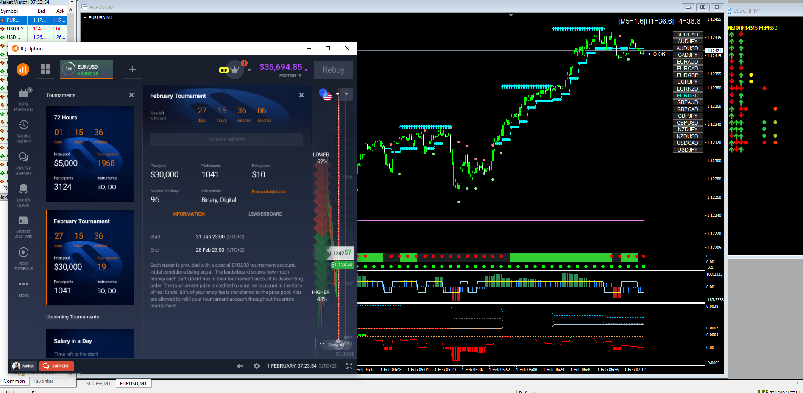Toggle fullscreen mode in IQ Option
Image resolution: width=803 pixels, height=393 pixels.
(x=349, y=366)
